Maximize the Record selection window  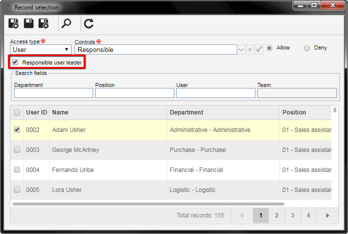(314, 5)
